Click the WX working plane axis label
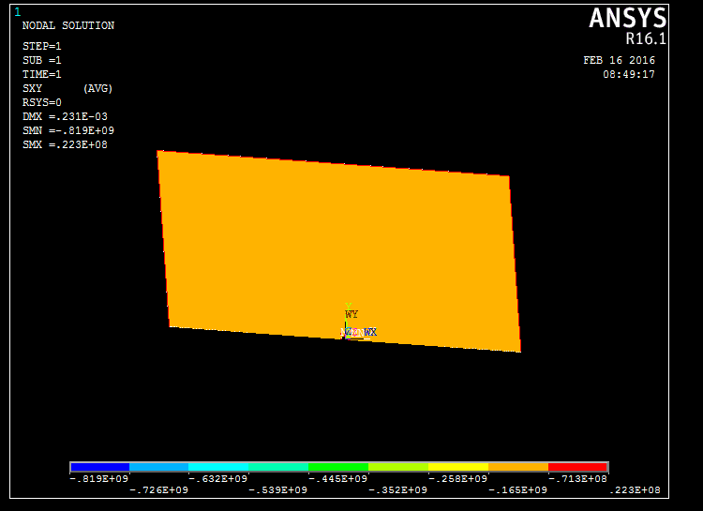The image size is (703, 511). (370, 332)
